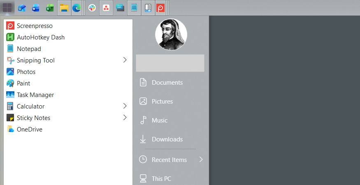Image resolution: width=360 pixels, height=185 pixels.
Task: Expand the Recent Items submenu arrow
Action: pos(201,160)
